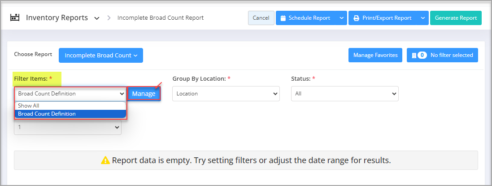Open the Status dropdown set to All
This screenshot has width=492, height=186.
click(345, 94)
